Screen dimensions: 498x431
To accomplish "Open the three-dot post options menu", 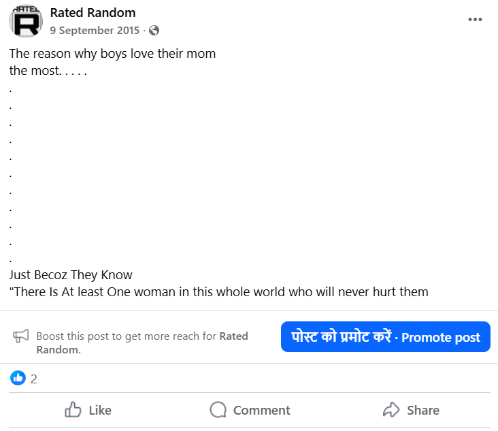I will point(475,19).
